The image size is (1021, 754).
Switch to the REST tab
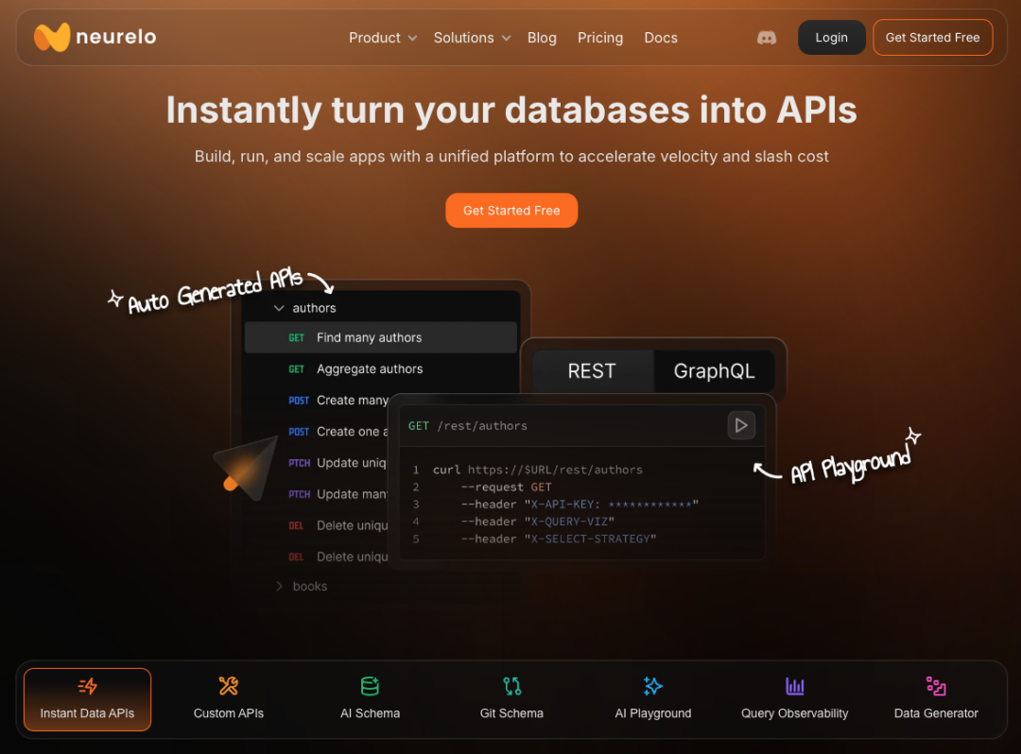[x=592, y=370]
